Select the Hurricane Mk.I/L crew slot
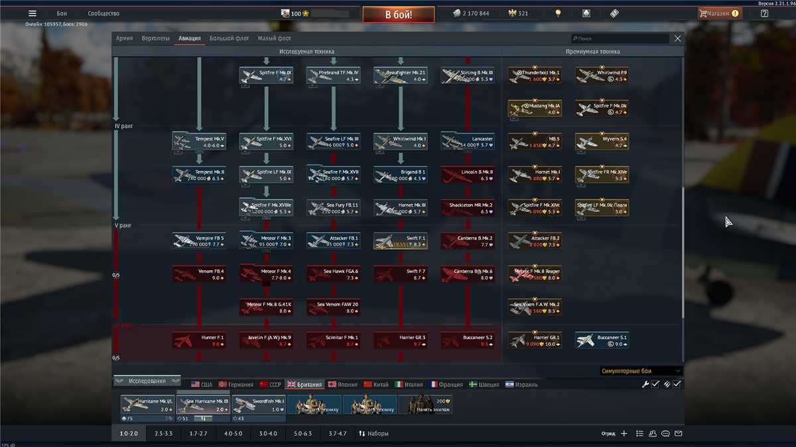Image resolution: width=796 pixels, height=447 pixels. tap(147, 405)
